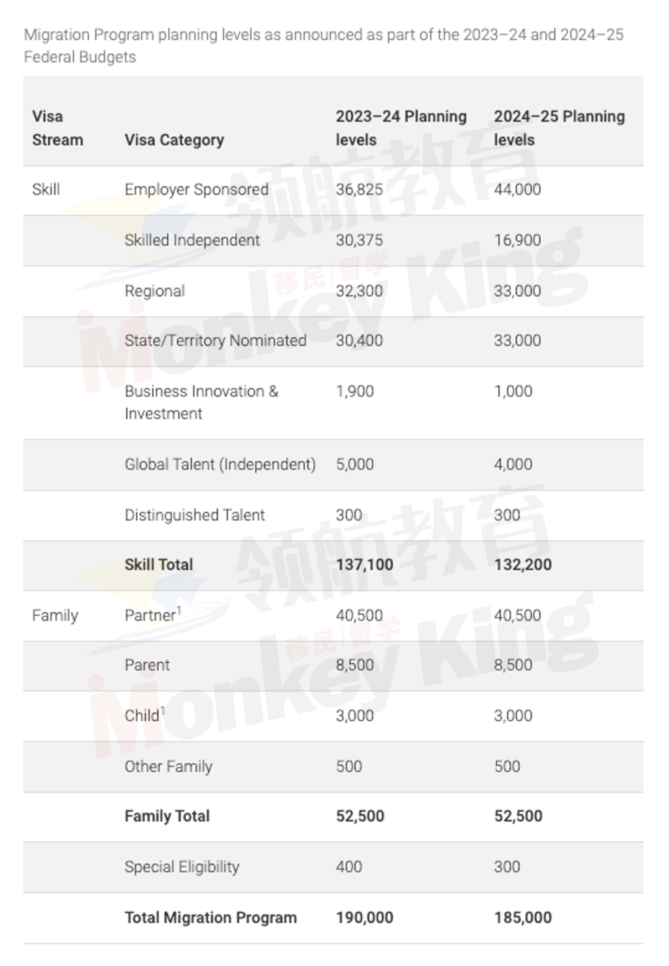Click the Special Eligibility label
The width and height of the screenshot is (669, 966).
tap(181, 867)
